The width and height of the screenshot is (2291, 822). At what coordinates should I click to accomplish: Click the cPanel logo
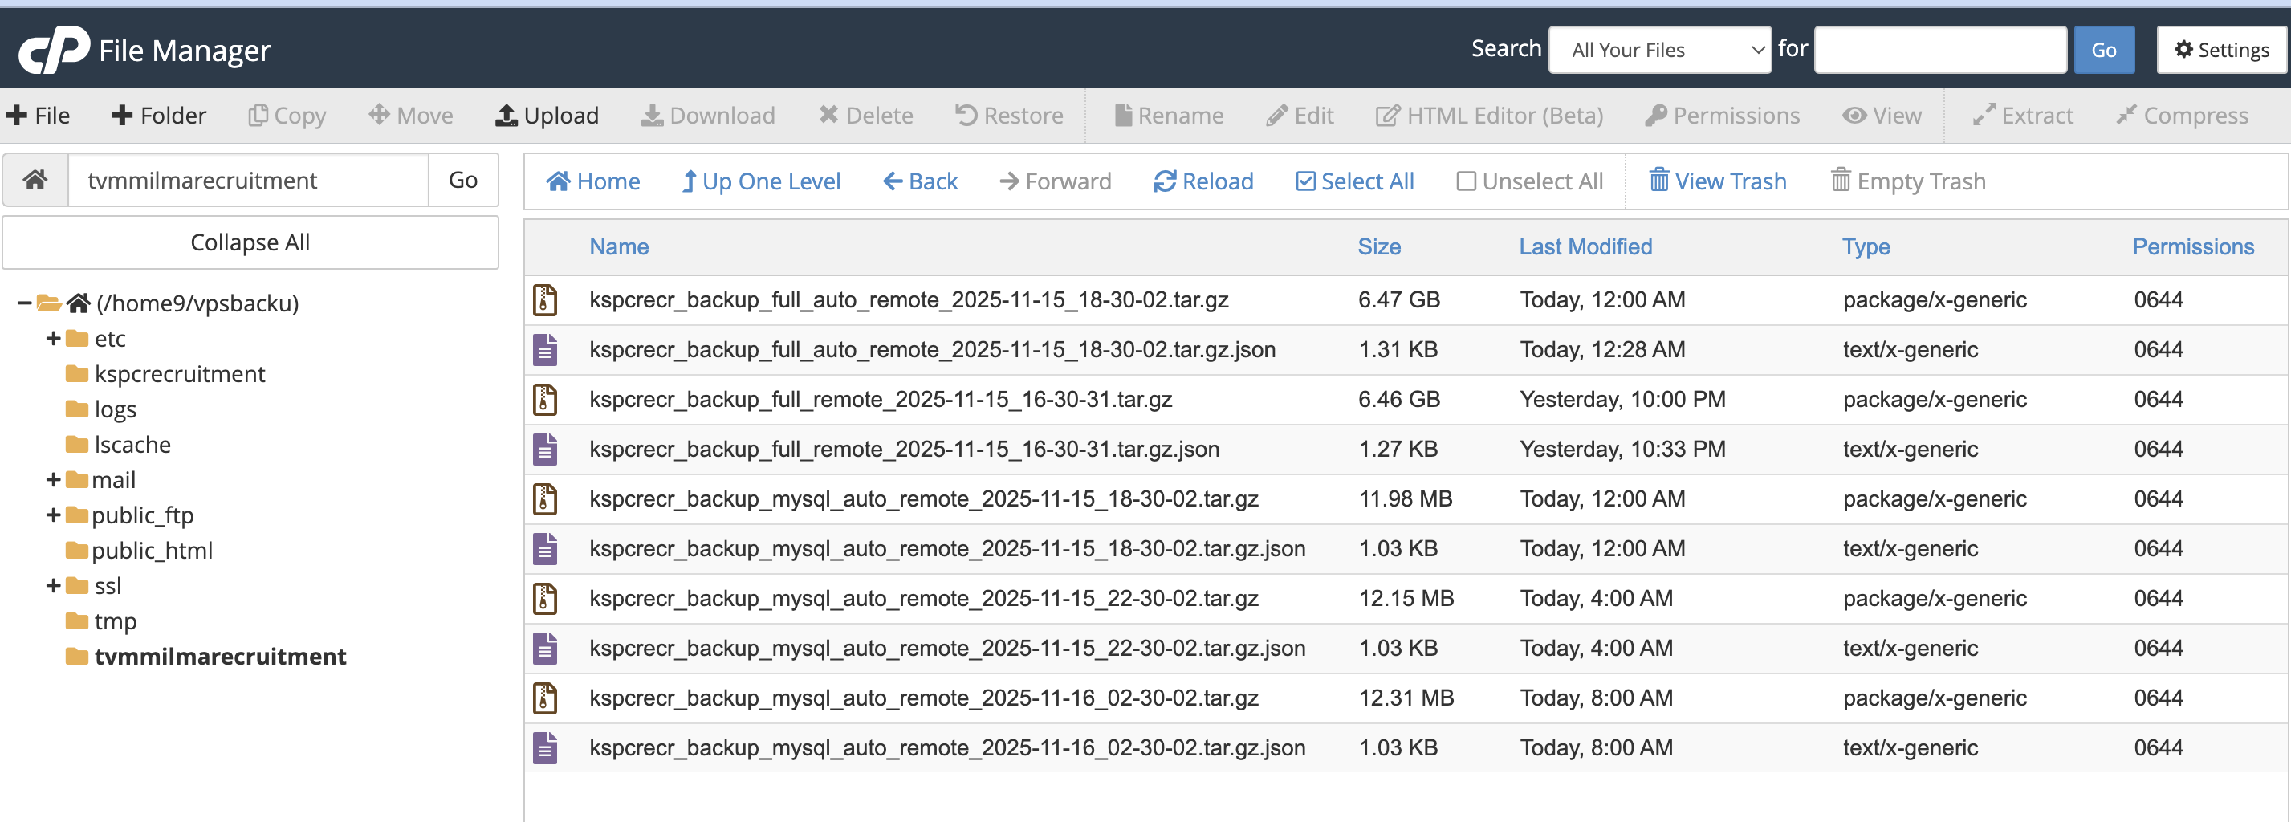(55, 50)
